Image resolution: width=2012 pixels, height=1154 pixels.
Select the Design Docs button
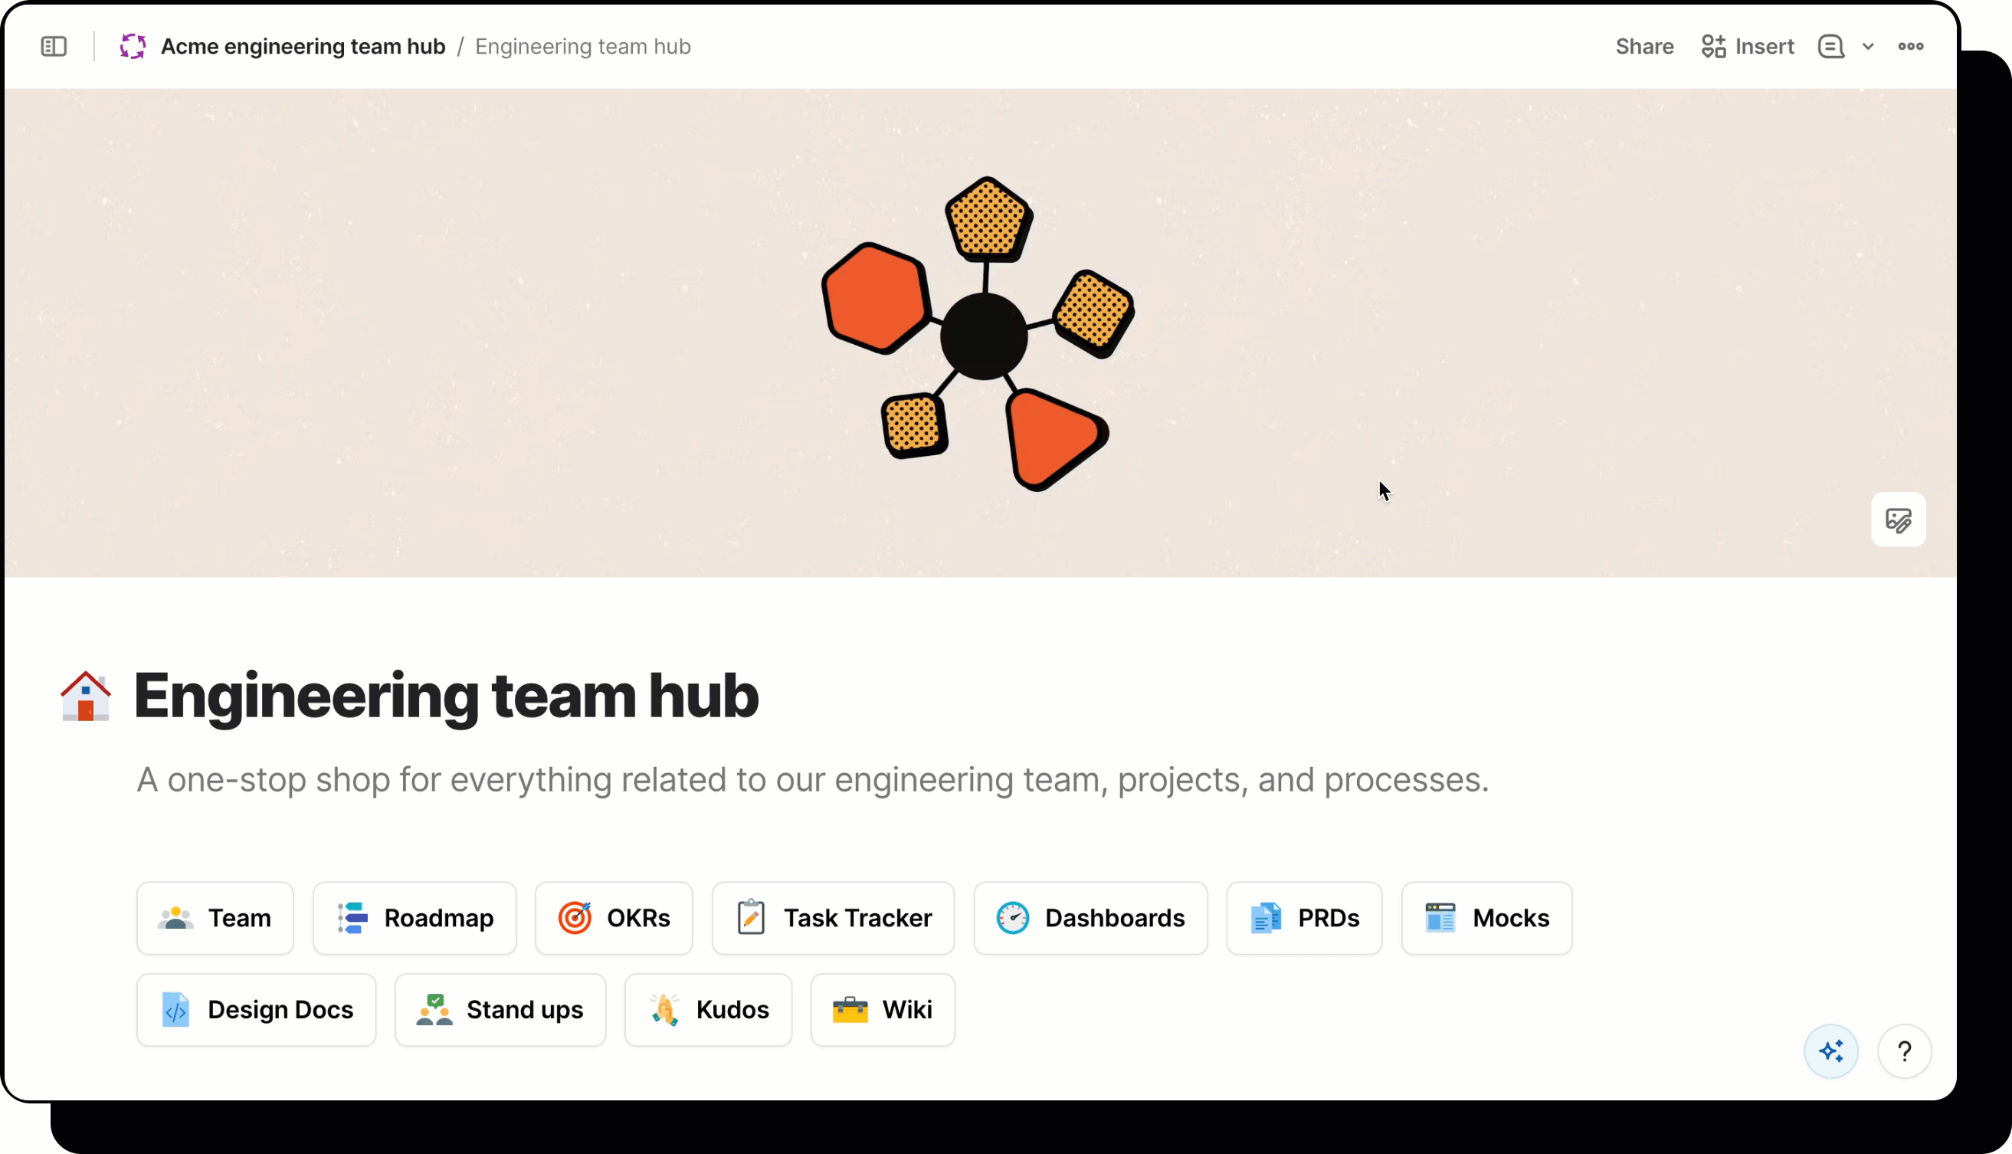(256, 1010)
